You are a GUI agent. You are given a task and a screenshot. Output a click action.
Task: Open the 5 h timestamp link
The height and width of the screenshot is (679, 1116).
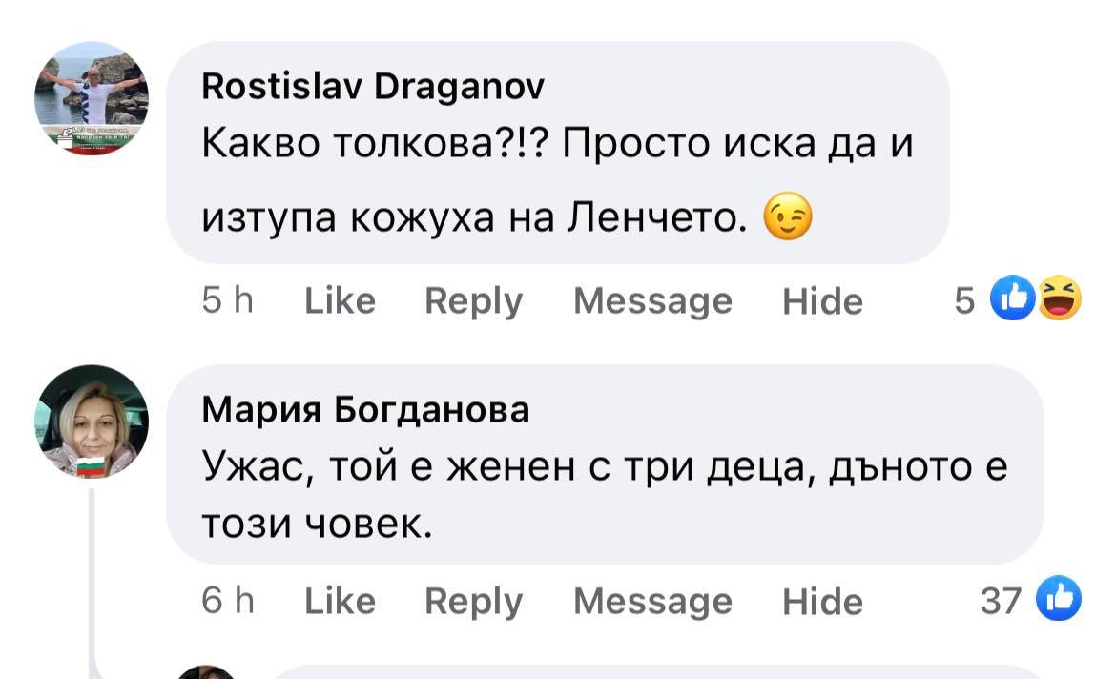point(227,301)
